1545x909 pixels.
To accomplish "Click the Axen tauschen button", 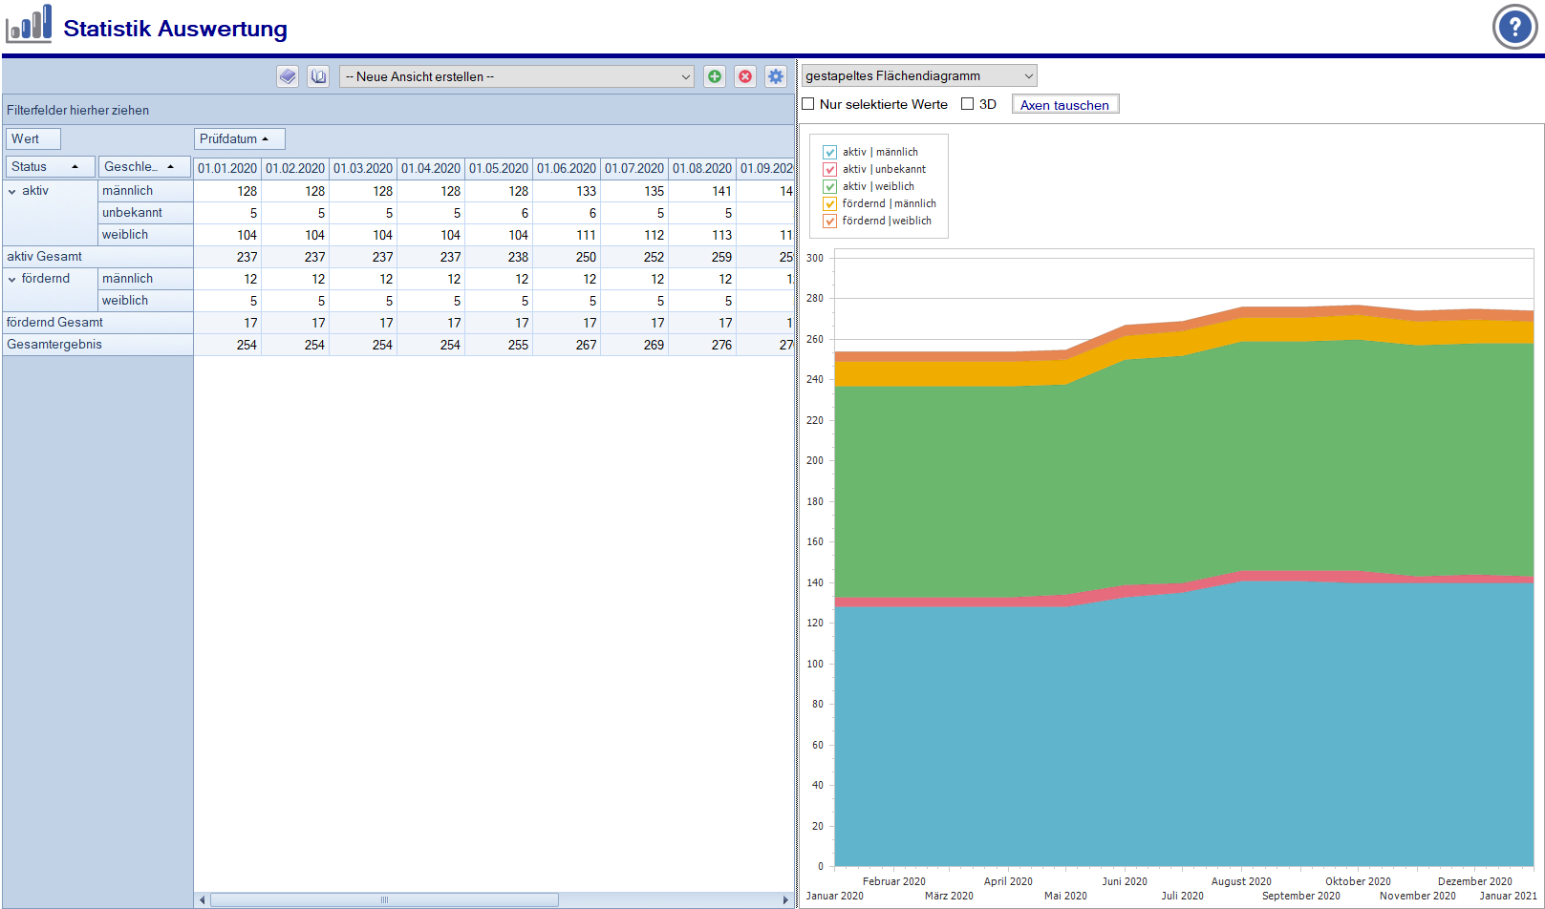I will click(x=1064, y=104).
